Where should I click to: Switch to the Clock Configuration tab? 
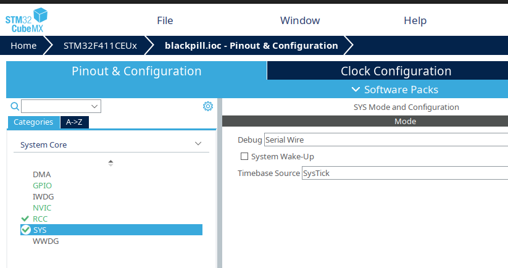coord(396,71)
